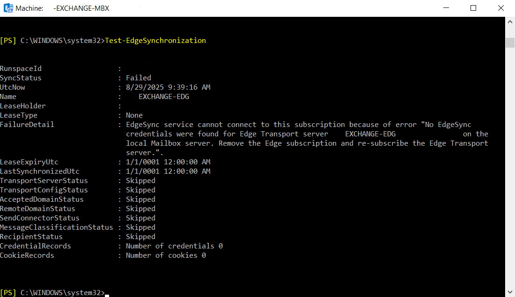Click the 'CredentialRecords' field label

(x=36, y=246)
